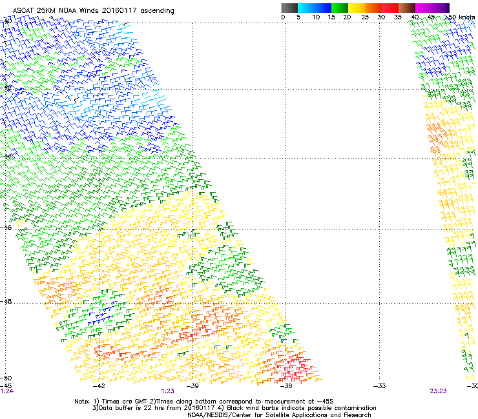
Task: Select the cyan 5-10 knots legend color
Action: pos(306,8)
